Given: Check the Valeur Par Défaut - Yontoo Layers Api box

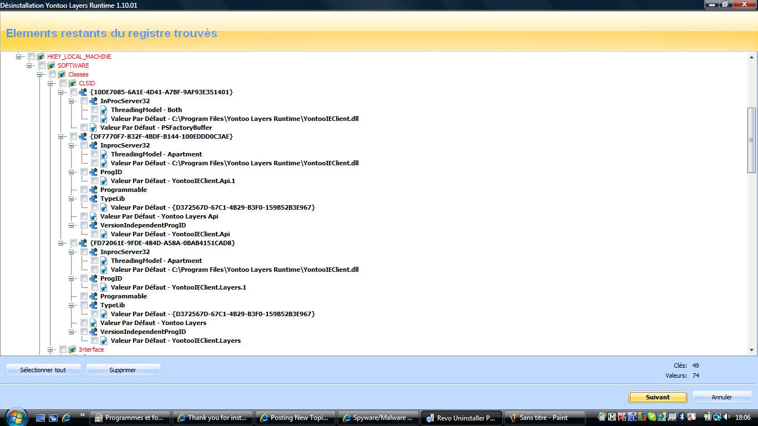Looking at the screenshot, I should (x=84, y=216).
